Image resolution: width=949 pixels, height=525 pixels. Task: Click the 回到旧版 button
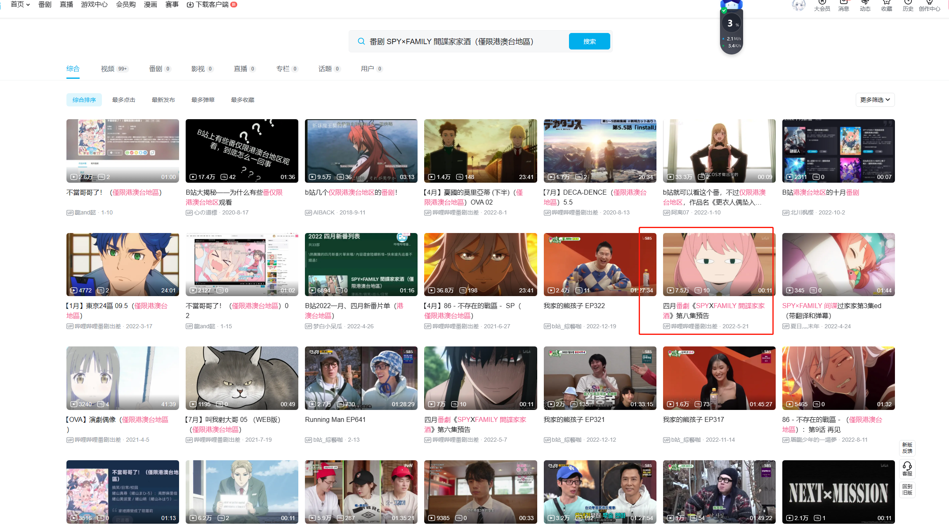pos(907,490)
